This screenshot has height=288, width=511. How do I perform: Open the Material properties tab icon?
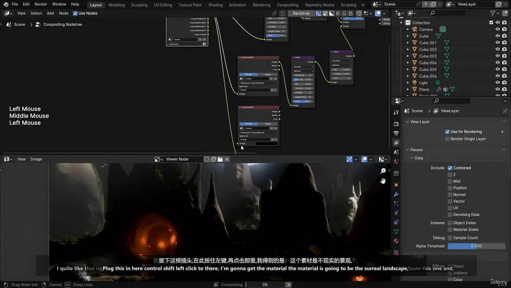click(396, 241)
